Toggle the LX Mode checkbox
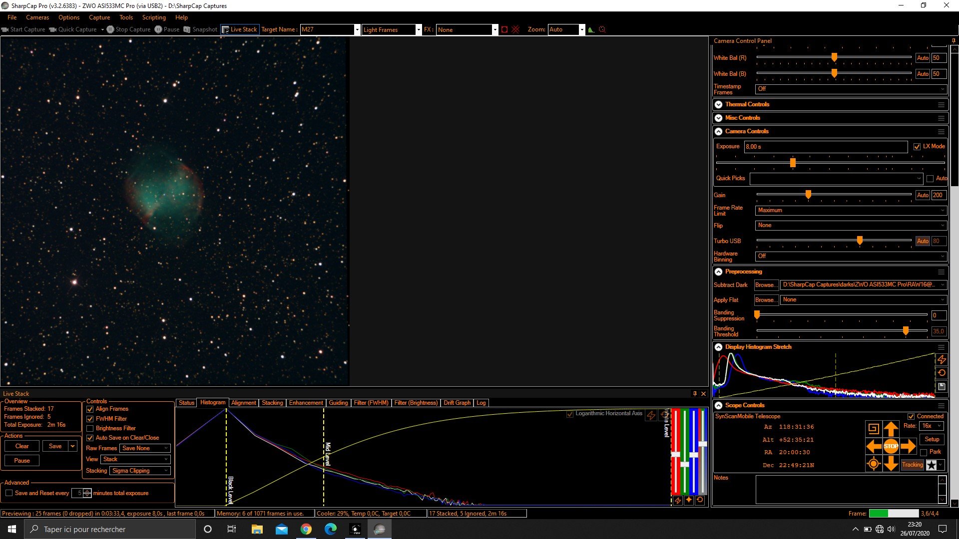 click(x=917, y=147)
